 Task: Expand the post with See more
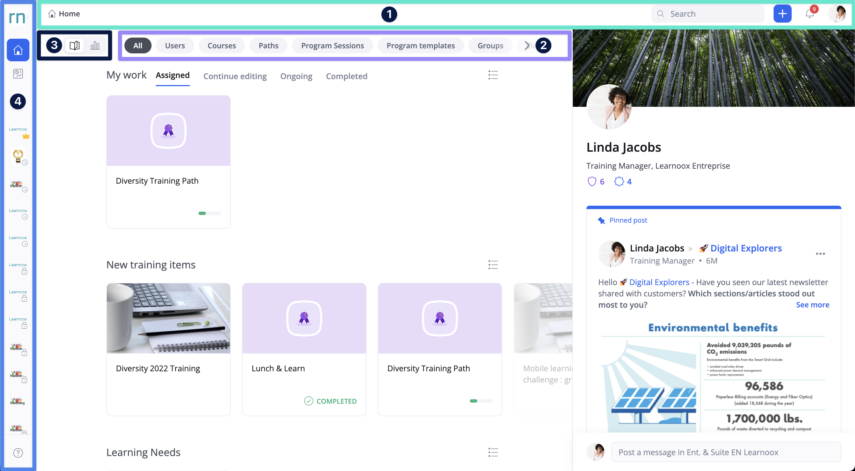[x=812, y=305]
